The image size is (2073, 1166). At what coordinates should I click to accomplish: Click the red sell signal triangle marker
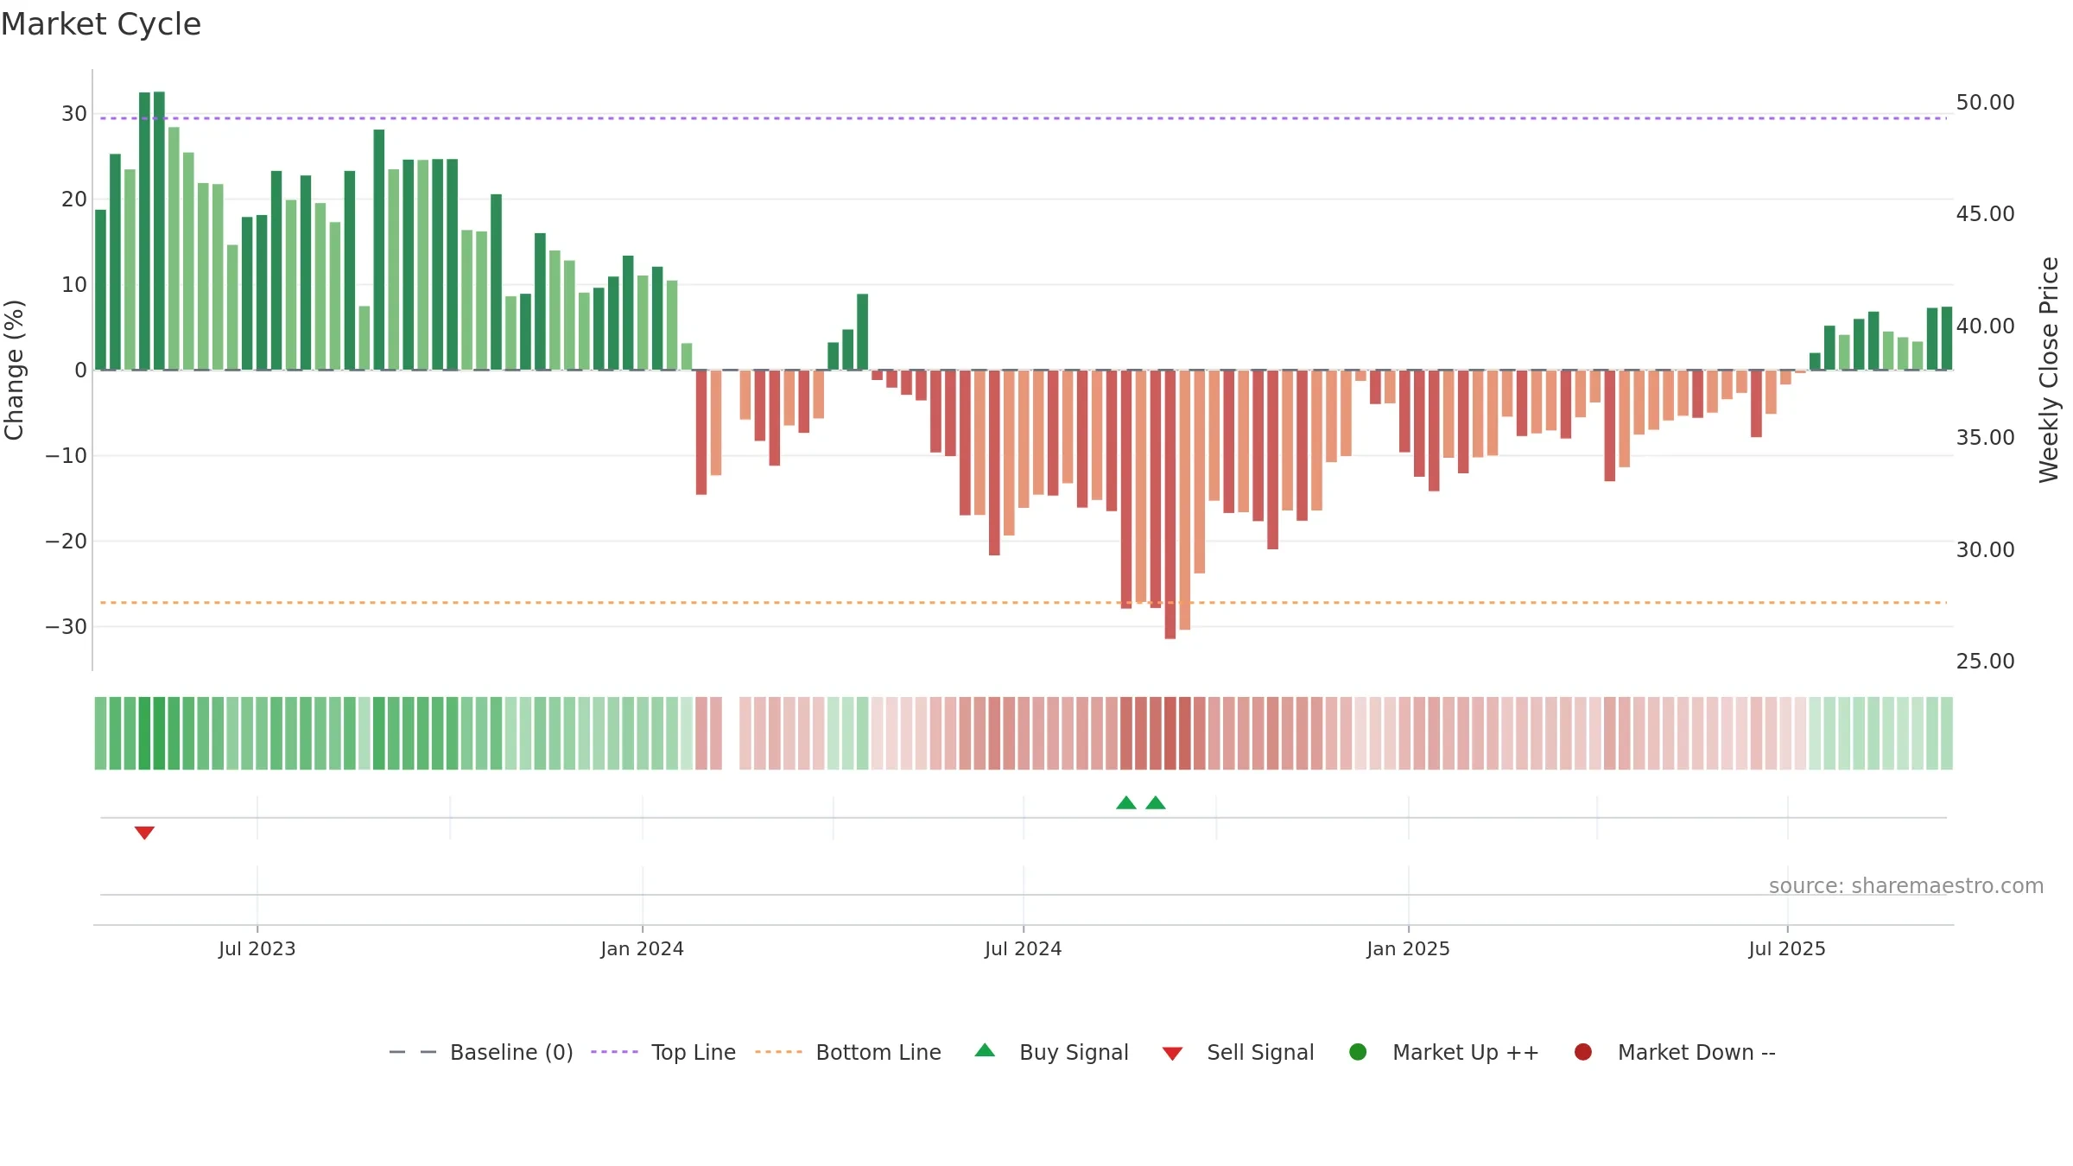coord(144,833)
